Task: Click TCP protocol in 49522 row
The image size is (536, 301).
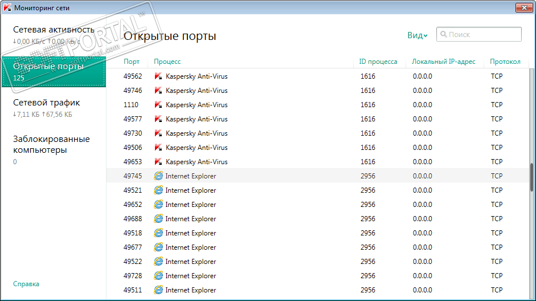Action: click(x=497, y=262)
